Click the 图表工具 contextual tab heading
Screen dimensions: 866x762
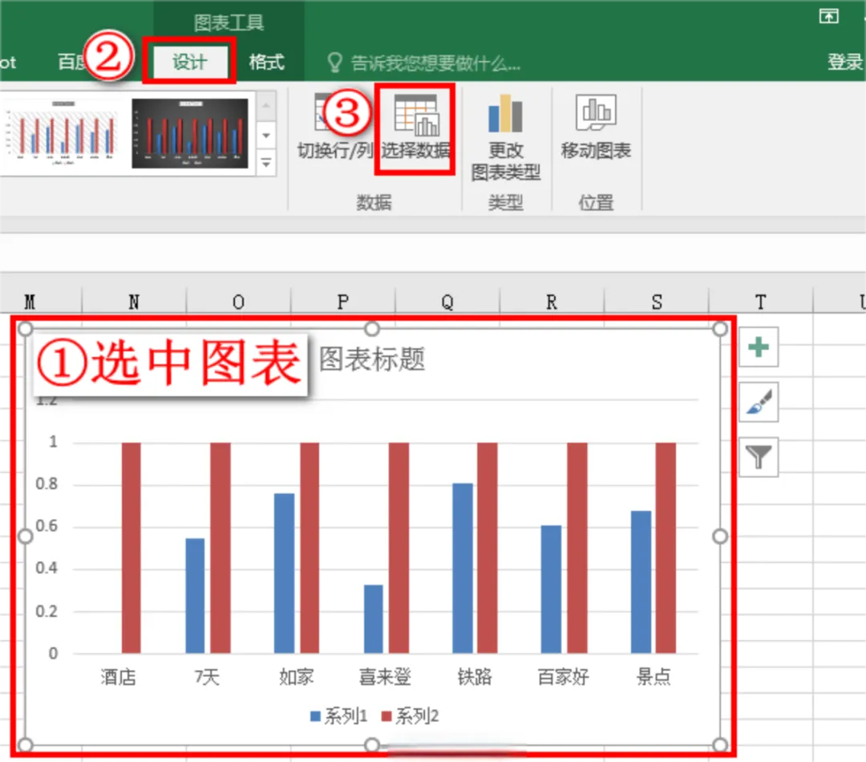pyautogui.click(x=229, y=22)
